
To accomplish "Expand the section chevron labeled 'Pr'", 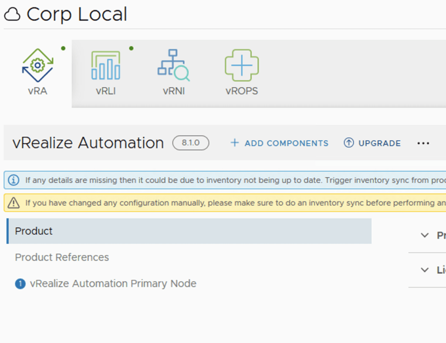I will (x=425, y=235).
